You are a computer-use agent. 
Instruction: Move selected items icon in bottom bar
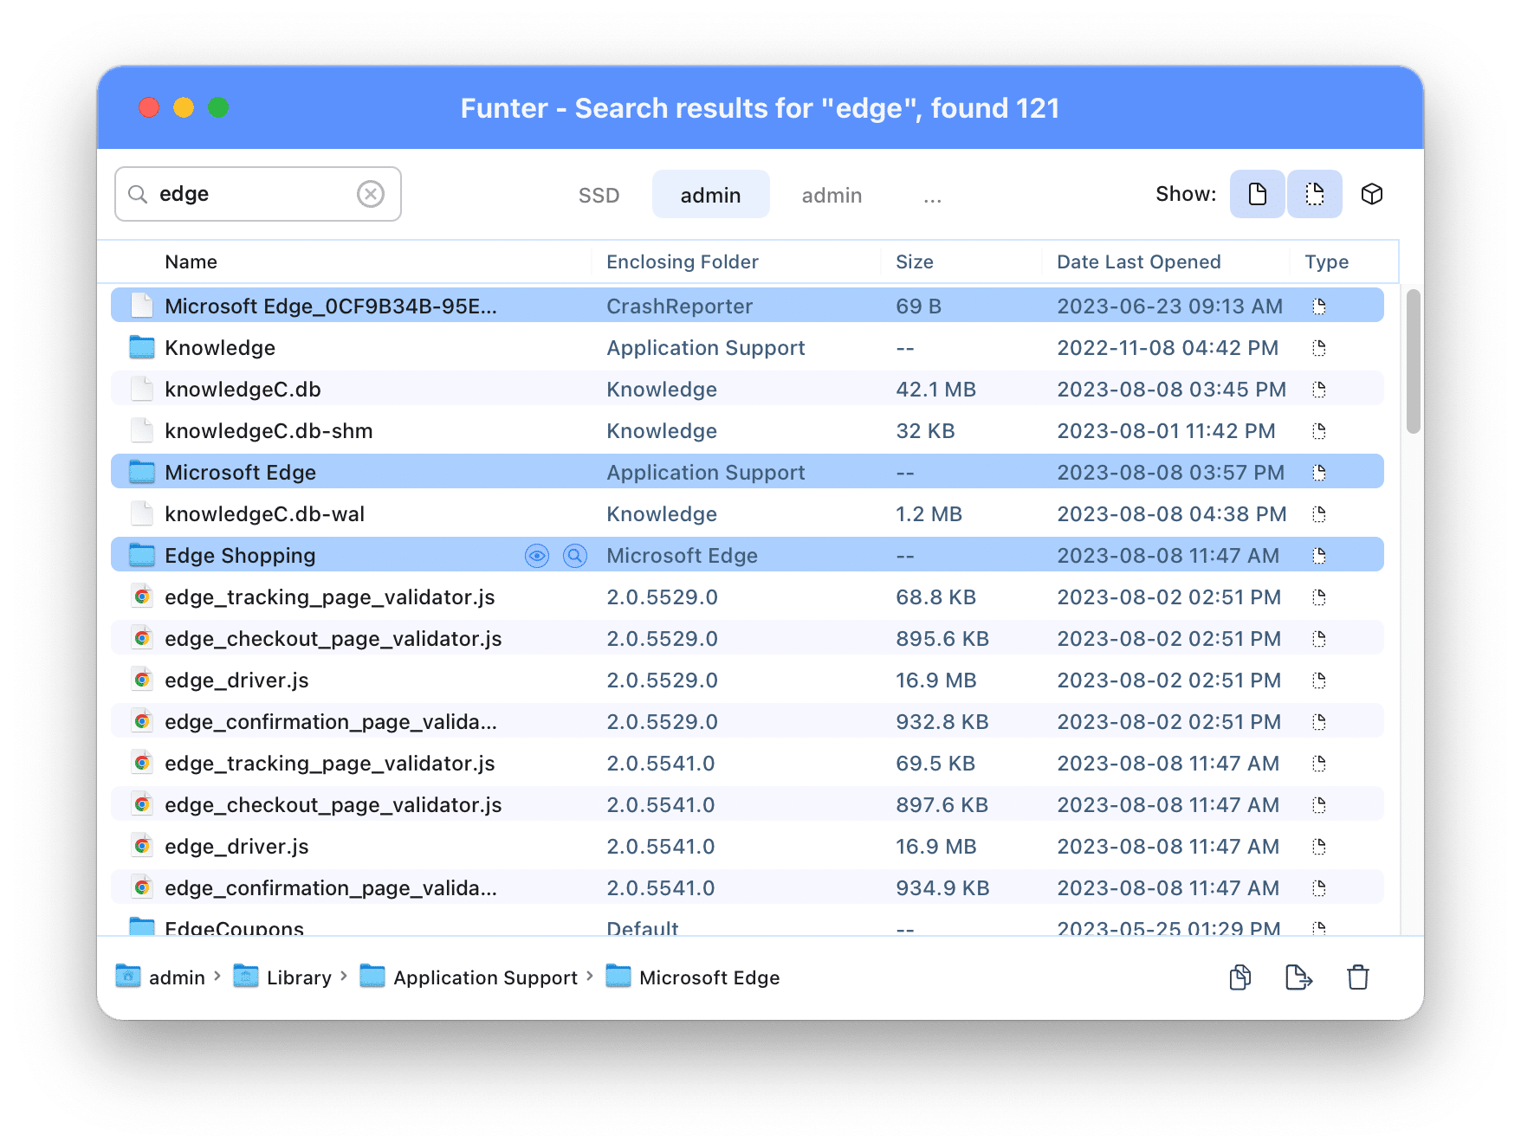pos(1298,977)
